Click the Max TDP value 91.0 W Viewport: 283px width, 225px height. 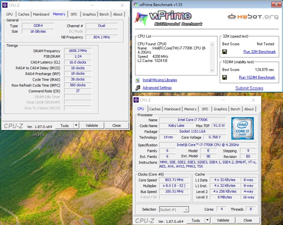pos(219,126)
